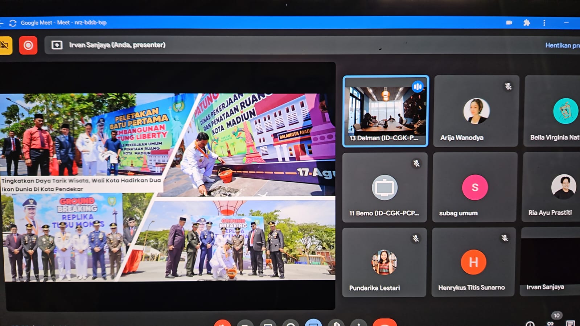Click the presenting screen icon by Irvan Sanjaya
The height and width of the screenshot is (326, 580).
(x=57, y=45)
